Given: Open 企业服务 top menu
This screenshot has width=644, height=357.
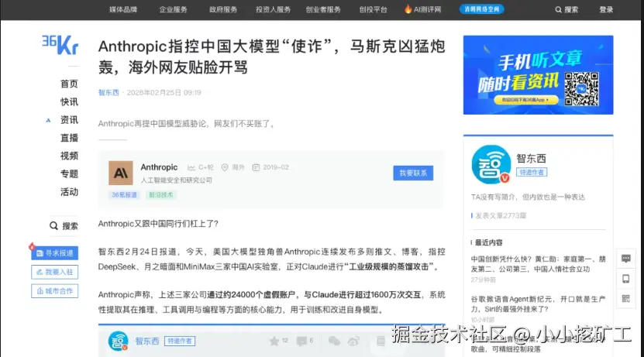Looking at the screenshot, I should [173, 9].
